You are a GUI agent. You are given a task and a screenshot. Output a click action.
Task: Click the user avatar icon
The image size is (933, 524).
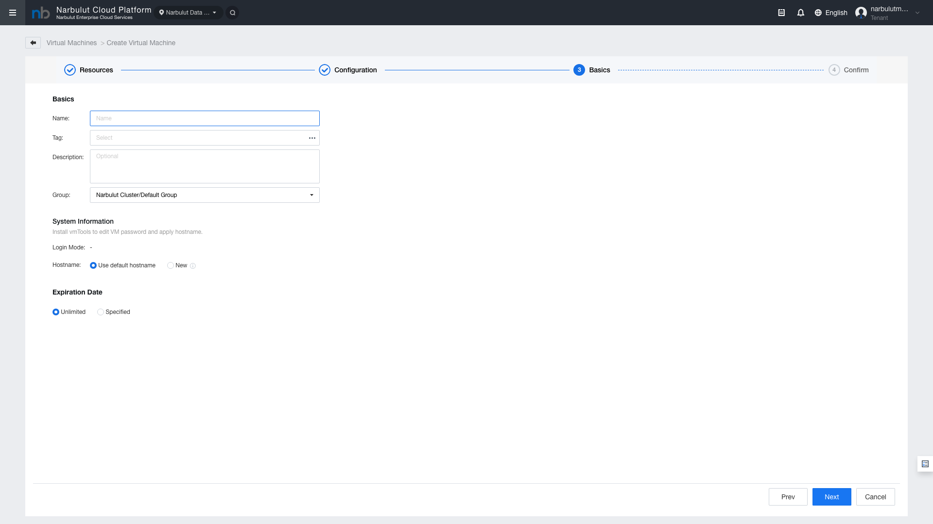pyautogui.click(x=861, y=13)
